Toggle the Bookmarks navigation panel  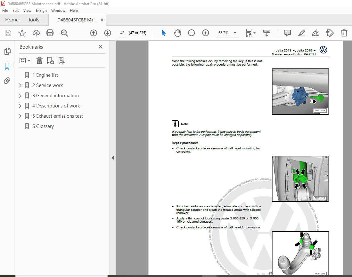tap(7, 66)
